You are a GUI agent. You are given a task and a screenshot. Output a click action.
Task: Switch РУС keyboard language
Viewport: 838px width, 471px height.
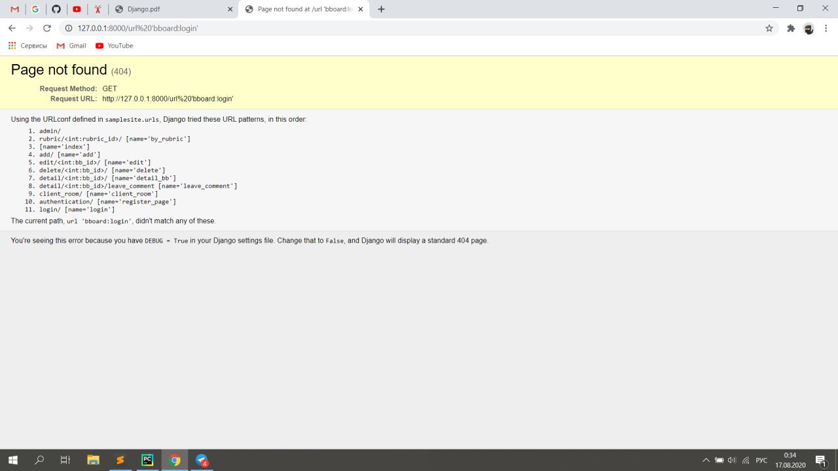coord(761,460)
